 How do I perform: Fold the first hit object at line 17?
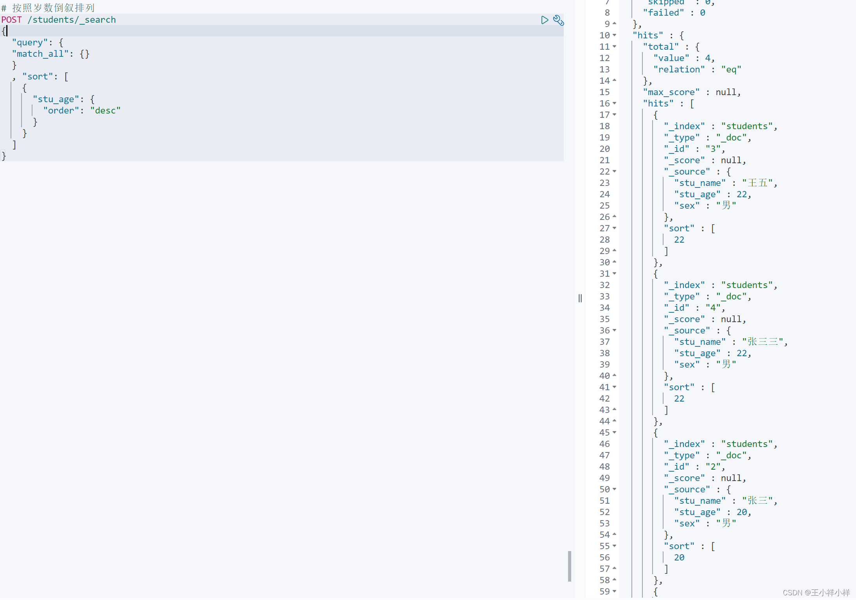pyautogui.click(x=614, y=115)
